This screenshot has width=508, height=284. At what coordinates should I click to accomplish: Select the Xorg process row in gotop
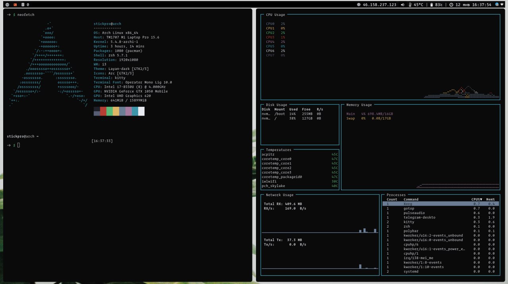(x=441, y=204)
